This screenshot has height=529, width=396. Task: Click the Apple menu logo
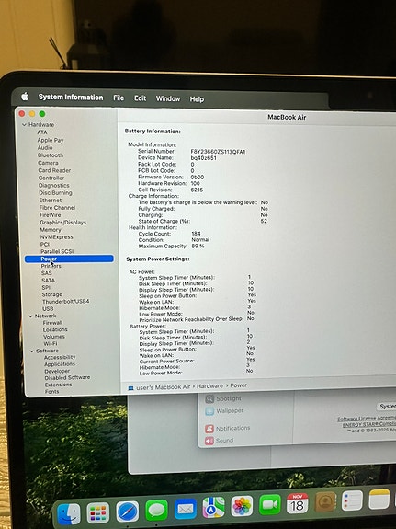coord(25,97)
